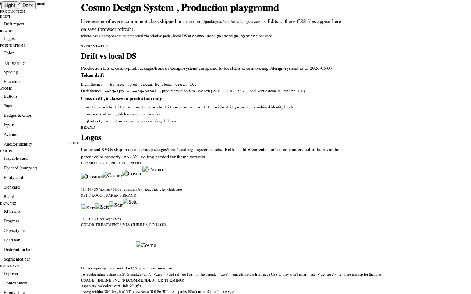Select Load bar in sidebar

point(11,240)
